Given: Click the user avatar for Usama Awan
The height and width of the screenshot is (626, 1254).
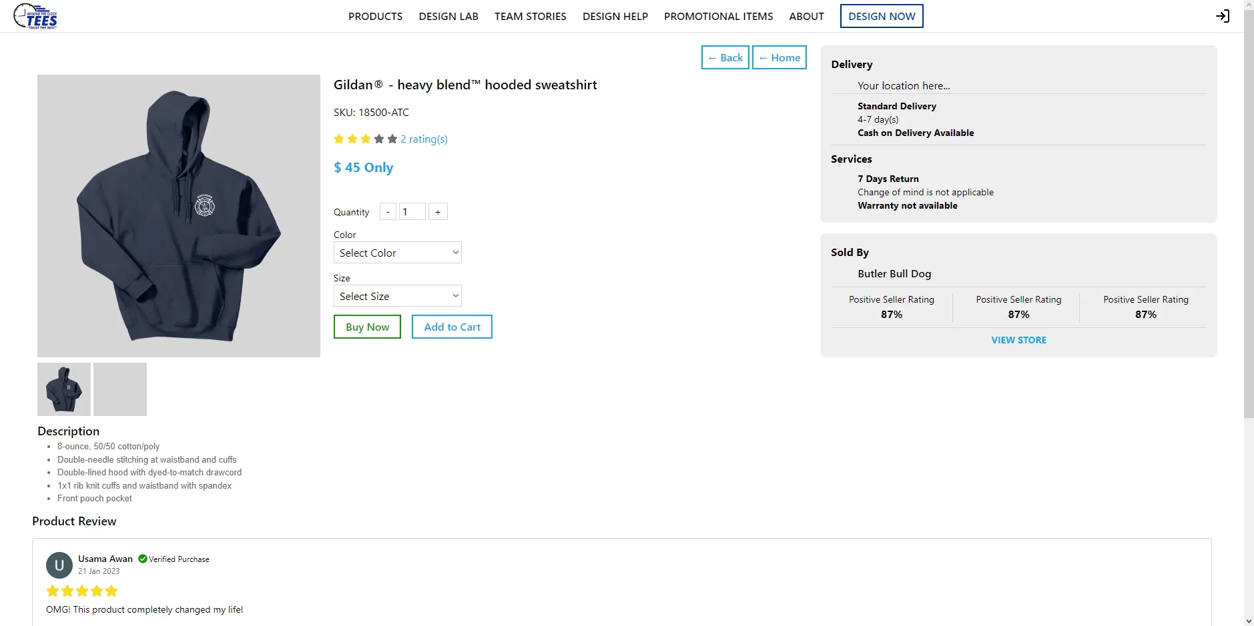Looking at the screenshot, I should [59, 565].
